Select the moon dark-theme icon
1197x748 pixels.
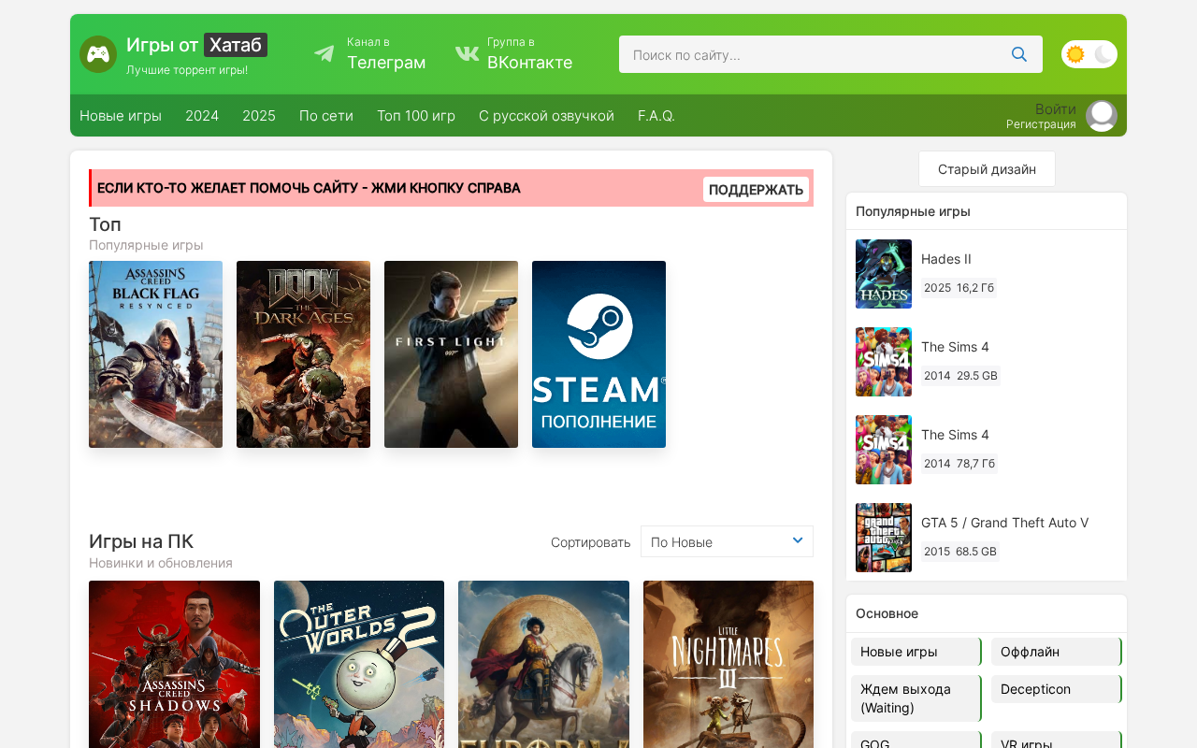click(1103, 54)
